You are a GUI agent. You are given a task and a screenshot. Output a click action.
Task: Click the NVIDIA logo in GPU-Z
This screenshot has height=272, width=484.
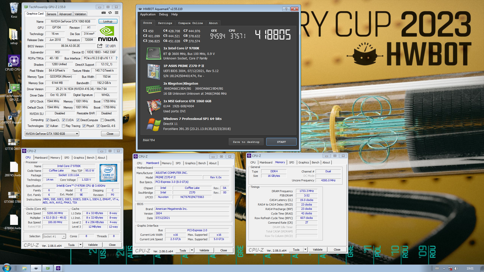[x=108, y=34]
